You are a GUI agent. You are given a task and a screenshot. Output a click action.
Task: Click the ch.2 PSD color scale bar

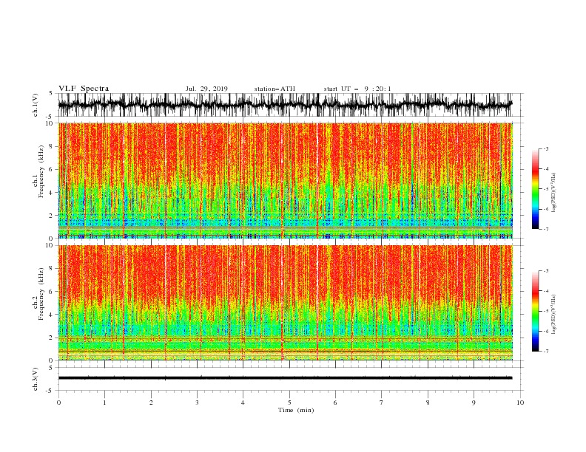tap(536, 311)
